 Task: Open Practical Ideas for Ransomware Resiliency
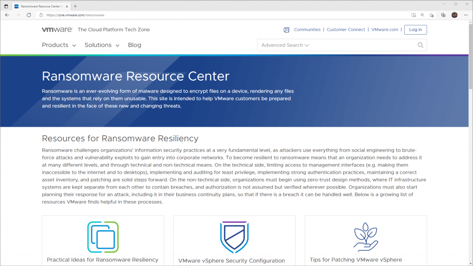(x=103, y=260)
